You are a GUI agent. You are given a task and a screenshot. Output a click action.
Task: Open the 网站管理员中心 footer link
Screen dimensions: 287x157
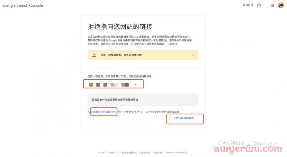[130, 152]
